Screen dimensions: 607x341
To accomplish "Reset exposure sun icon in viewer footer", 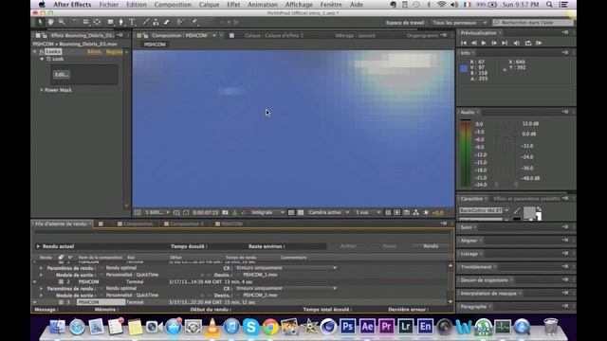I will [426, 212].
